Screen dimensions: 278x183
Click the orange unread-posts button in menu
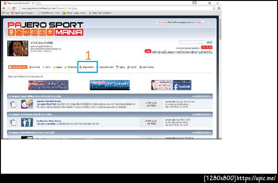(18, 67)
